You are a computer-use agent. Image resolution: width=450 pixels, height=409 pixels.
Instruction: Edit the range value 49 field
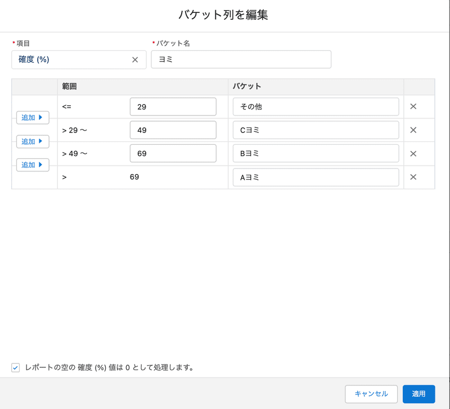[173, 130]
